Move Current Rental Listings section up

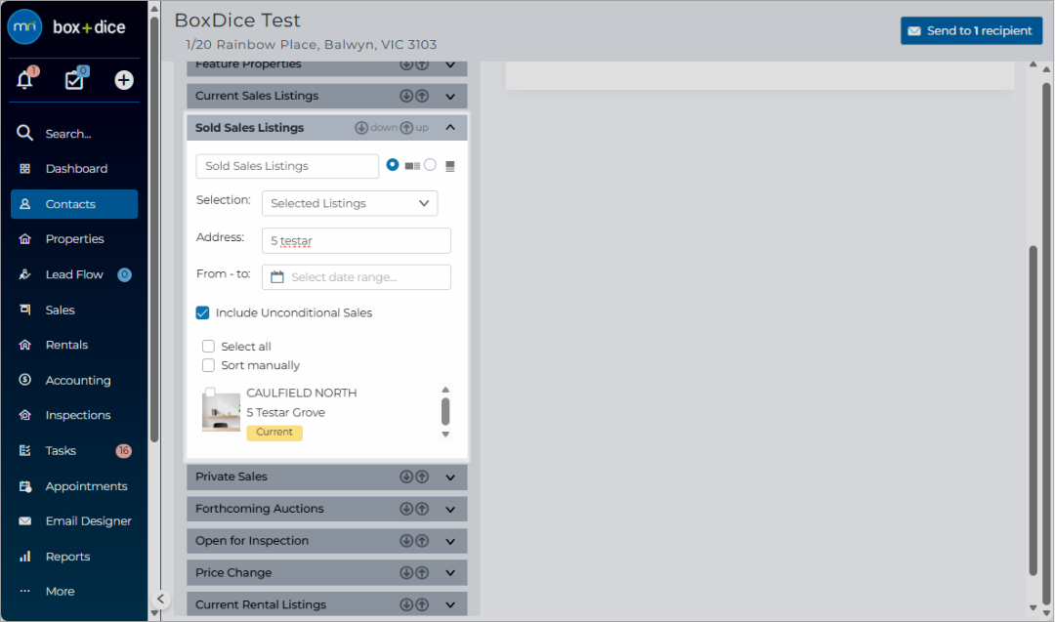point(423,604)
